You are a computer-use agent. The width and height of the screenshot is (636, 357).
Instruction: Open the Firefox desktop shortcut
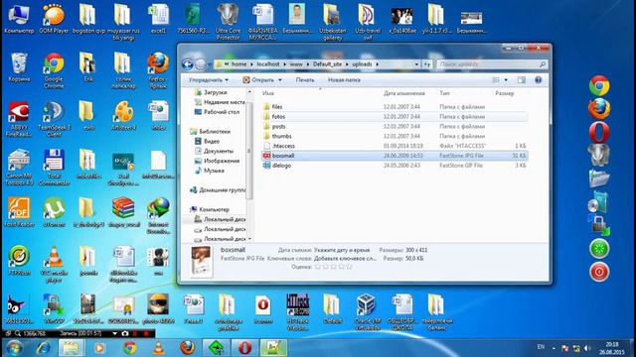158,70
